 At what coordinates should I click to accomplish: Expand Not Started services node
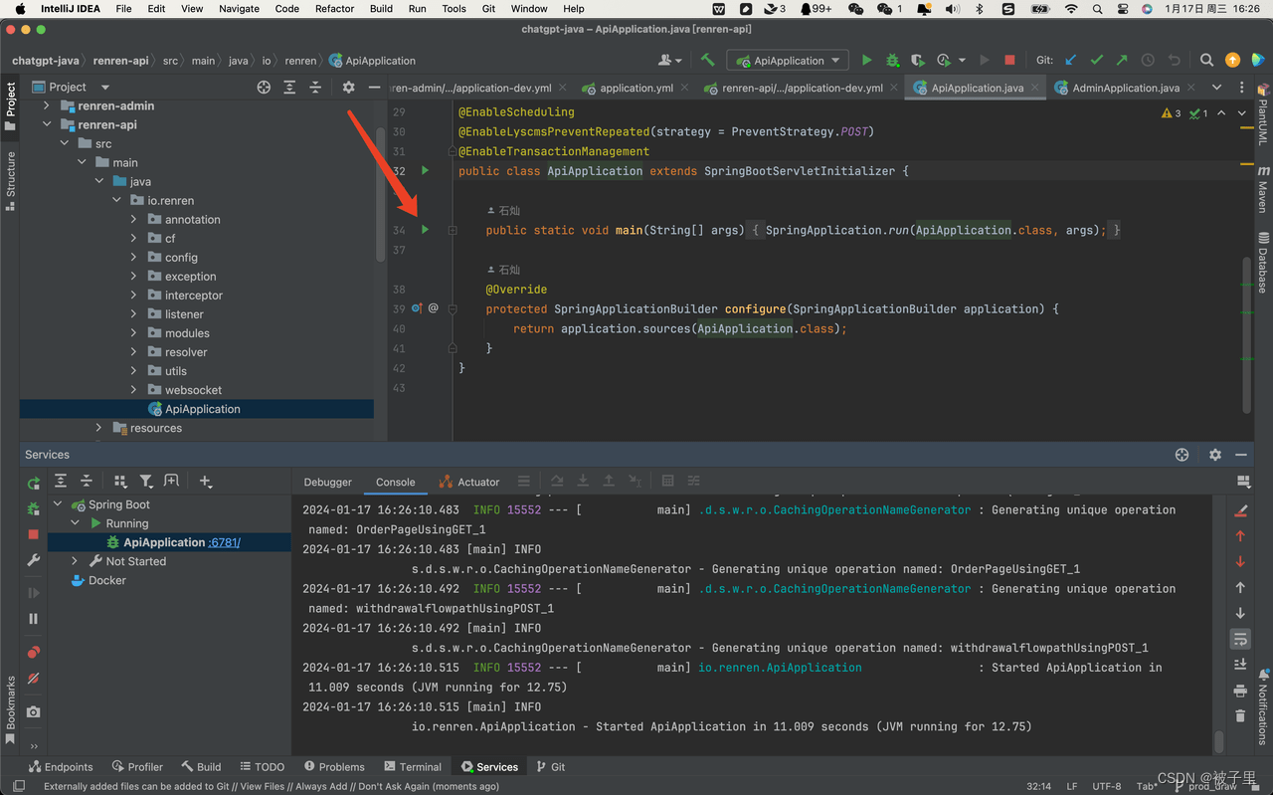(x=75, y=561)
